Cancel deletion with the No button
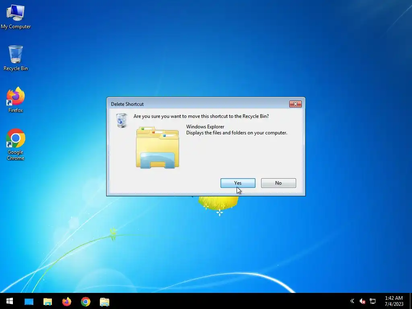The width and height of the screenshot is (412, 309). tap(278, 183)
